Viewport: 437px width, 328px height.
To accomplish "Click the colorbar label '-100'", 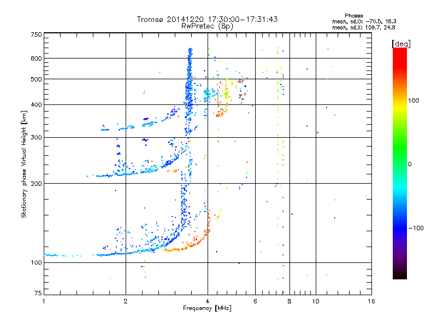I will (416, 228).
